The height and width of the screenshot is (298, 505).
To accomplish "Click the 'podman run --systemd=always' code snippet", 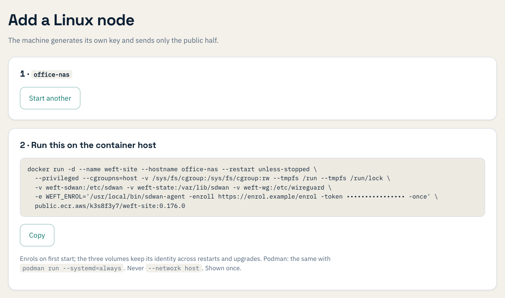I will pyautogui.click(x=72, y=268).
